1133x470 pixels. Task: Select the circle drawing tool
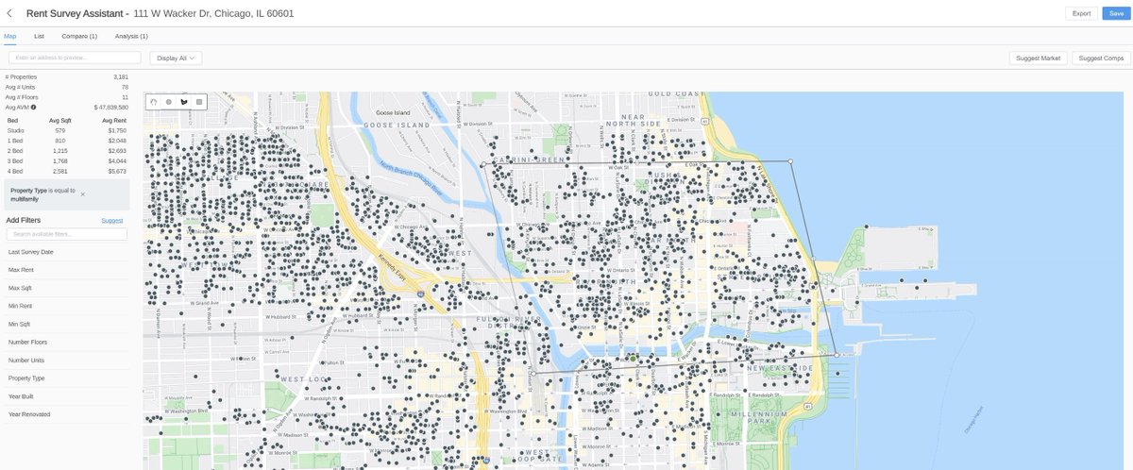(169, 101)
